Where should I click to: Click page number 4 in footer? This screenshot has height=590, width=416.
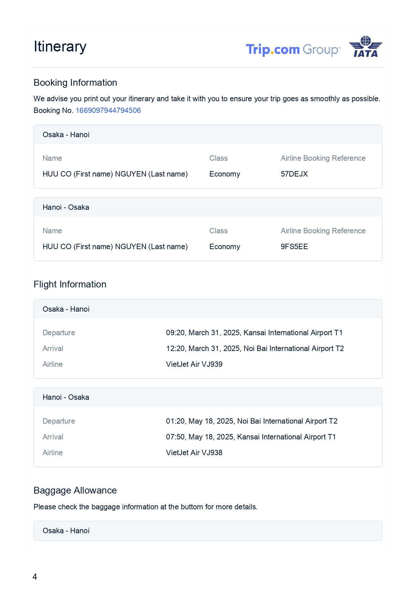pyautogui.click(x=35, y=577)
